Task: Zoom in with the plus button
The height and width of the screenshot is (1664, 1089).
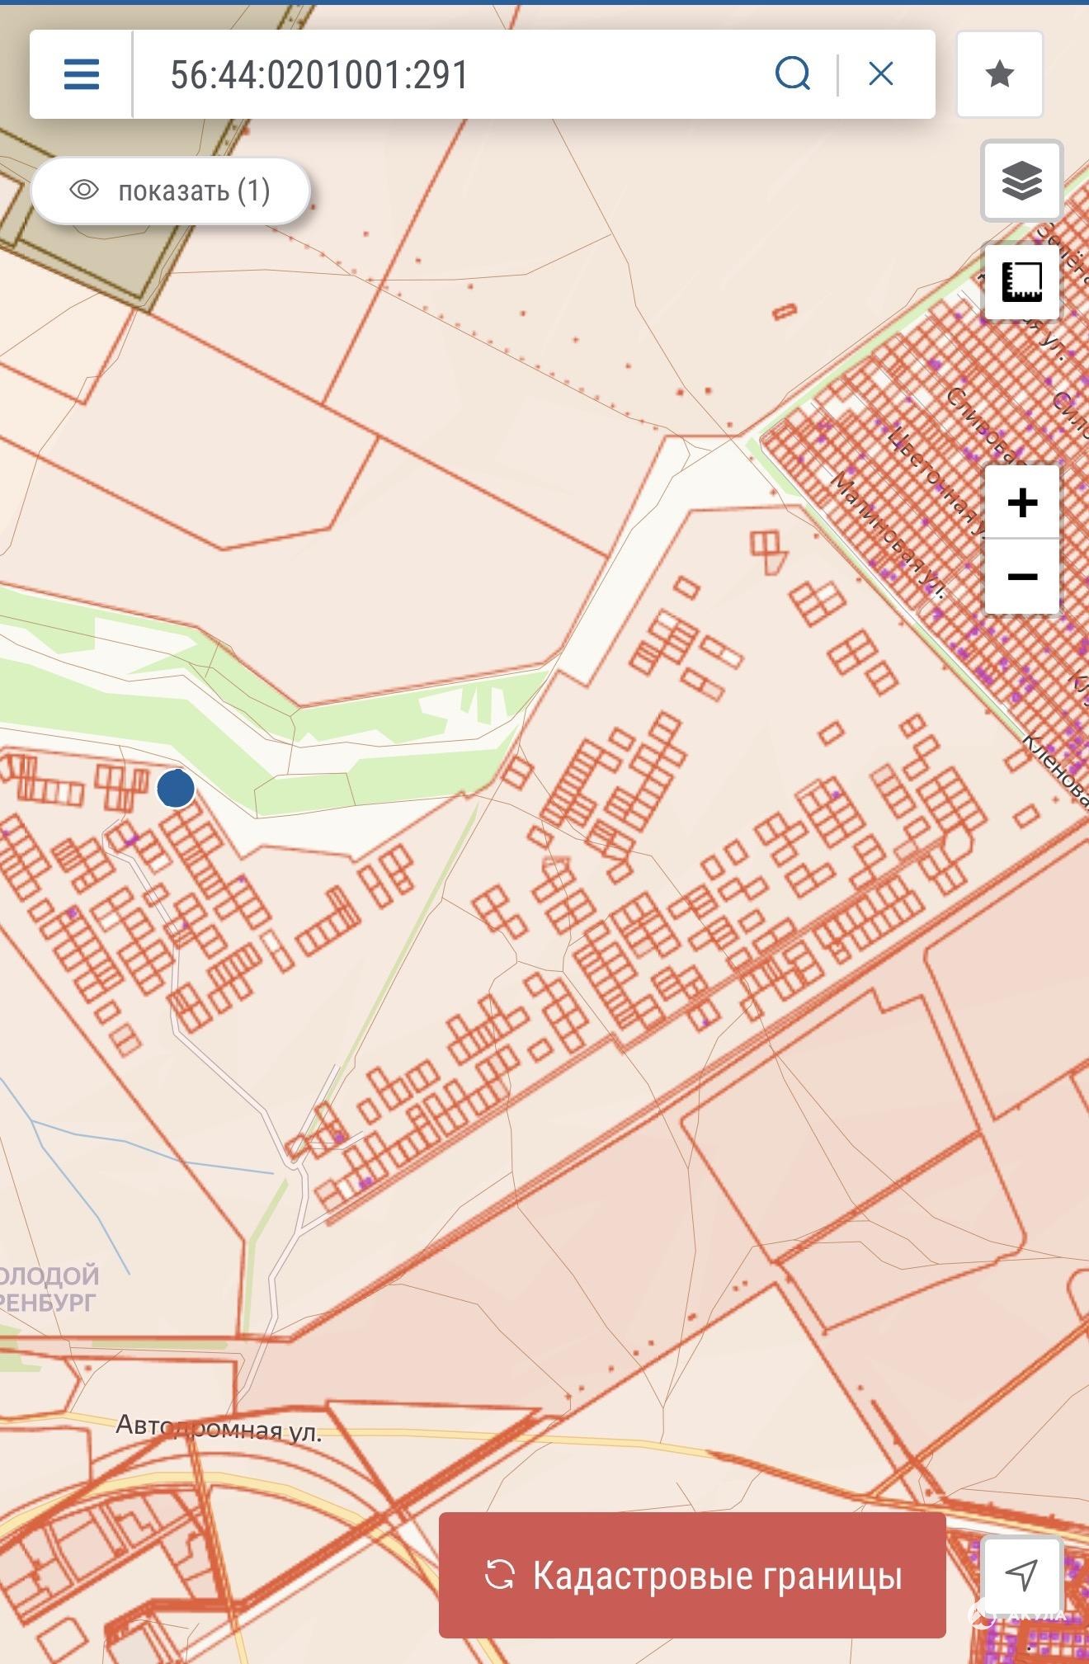Action: [x=1022, y=502]
